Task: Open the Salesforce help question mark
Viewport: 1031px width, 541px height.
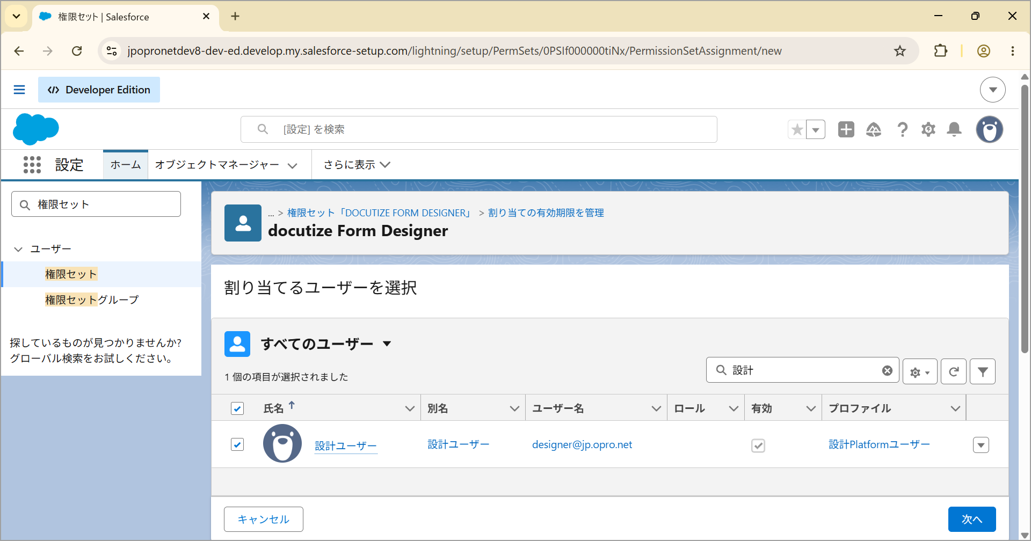Action: 902,129
